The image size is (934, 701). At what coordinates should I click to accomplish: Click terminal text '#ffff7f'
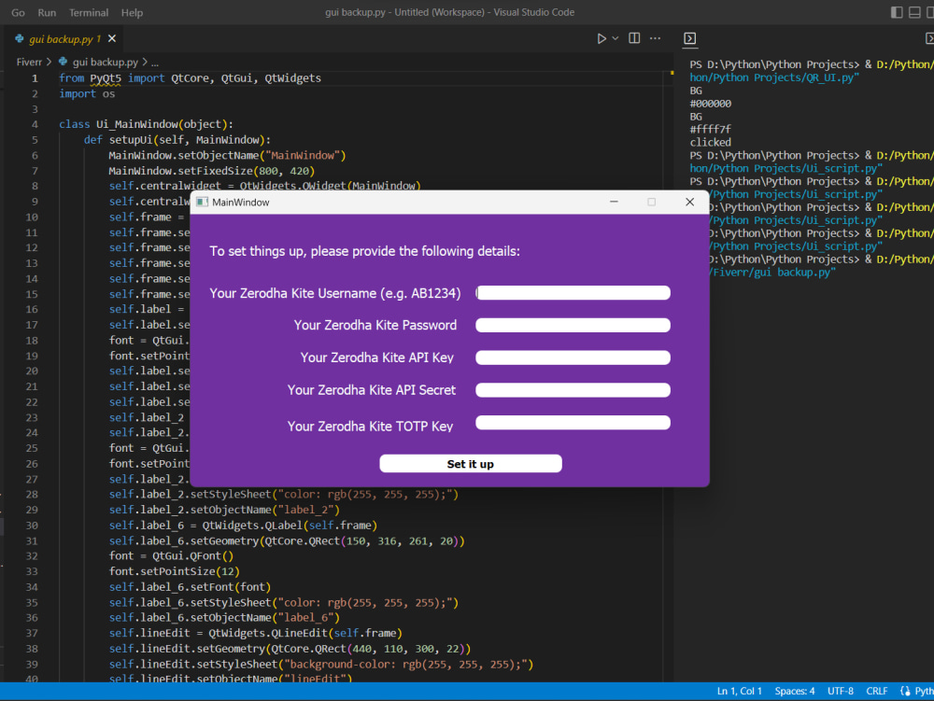pos(711,129)
